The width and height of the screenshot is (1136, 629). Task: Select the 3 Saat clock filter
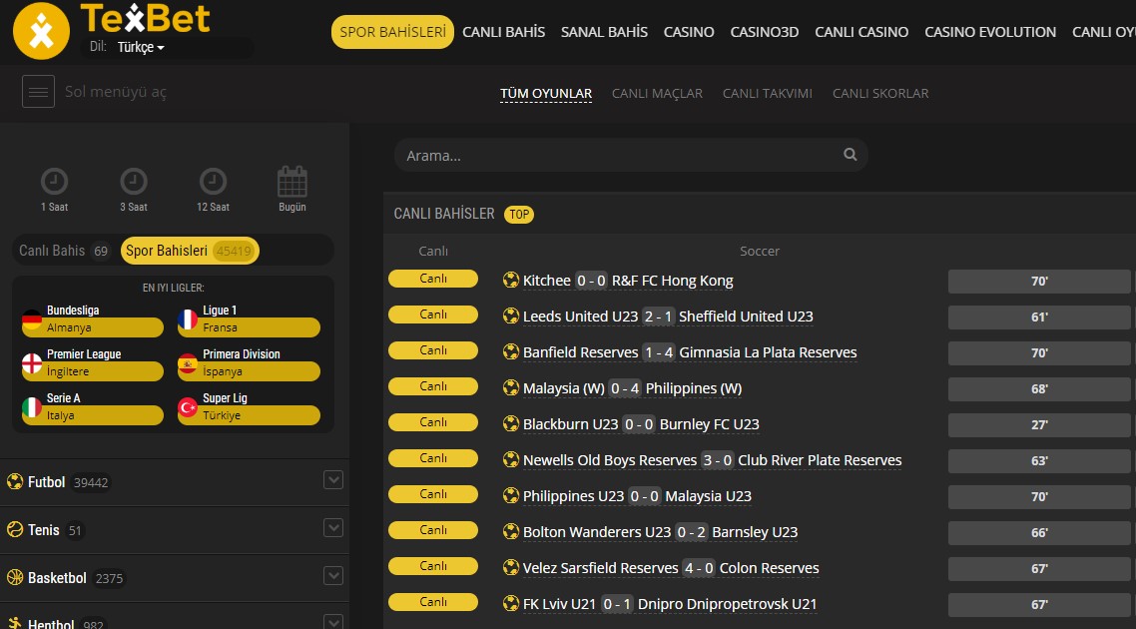(x=134, y=182)
